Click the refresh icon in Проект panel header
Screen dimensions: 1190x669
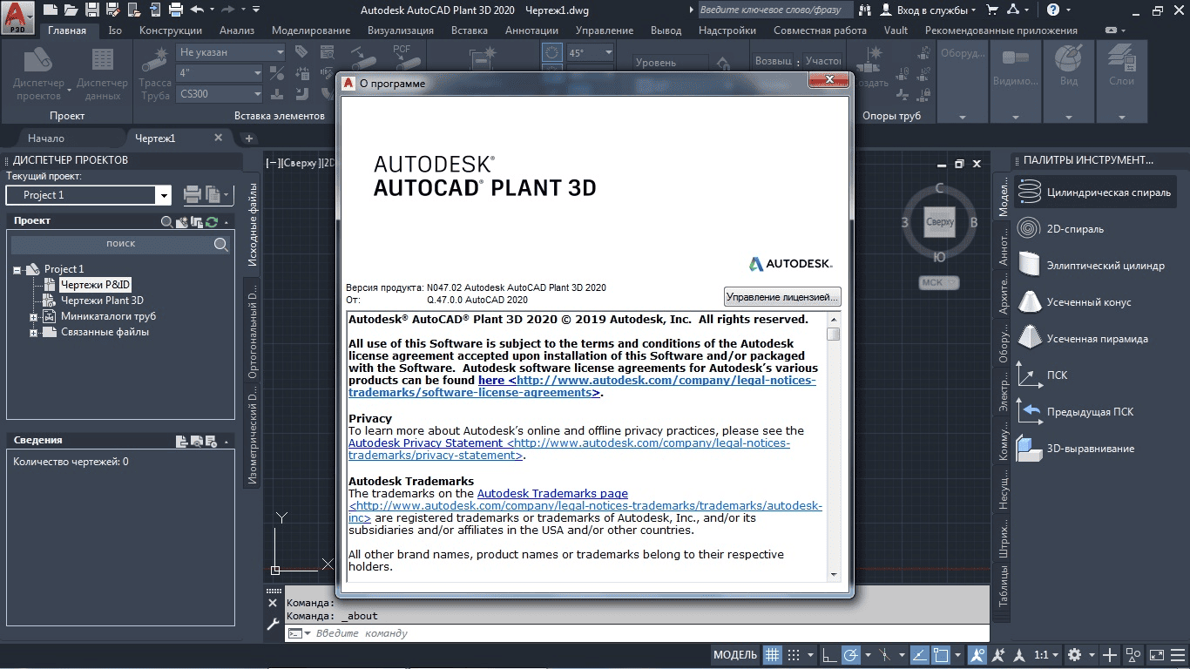pos(211,222)
